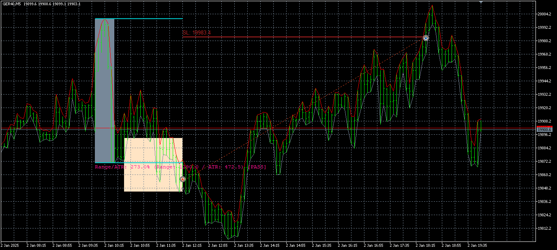Click price axis label 19980.2
The height and width of the screenshot is (250, 557).
(544, 41)
